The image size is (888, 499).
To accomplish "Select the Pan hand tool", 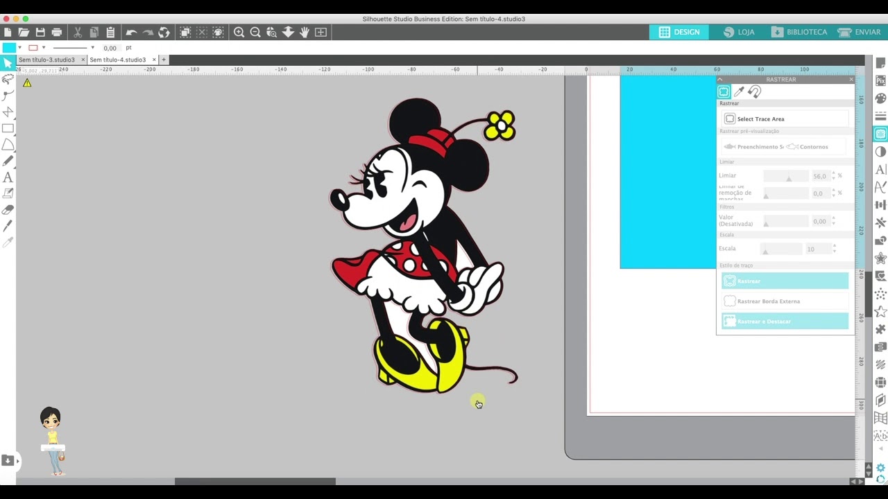I will coord(304,33).
